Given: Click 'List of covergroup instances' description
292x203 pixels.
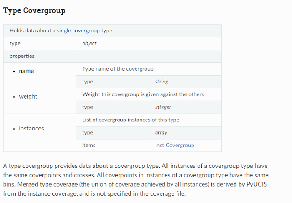Looking at the screenshot, I should coord(130,120).
